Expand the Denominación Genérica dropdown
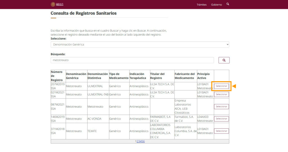 click(x=140, y=45)
